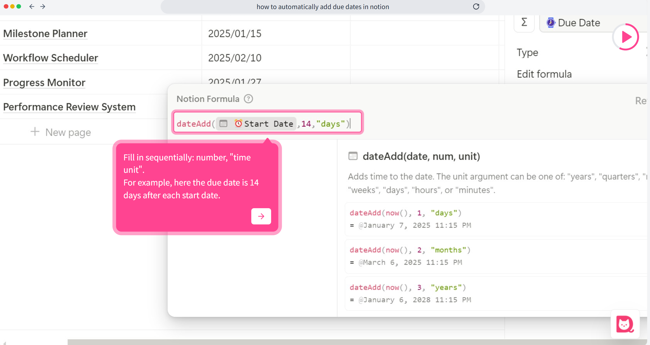
Task: Select the Edit formula option
Action: point(544,74)
